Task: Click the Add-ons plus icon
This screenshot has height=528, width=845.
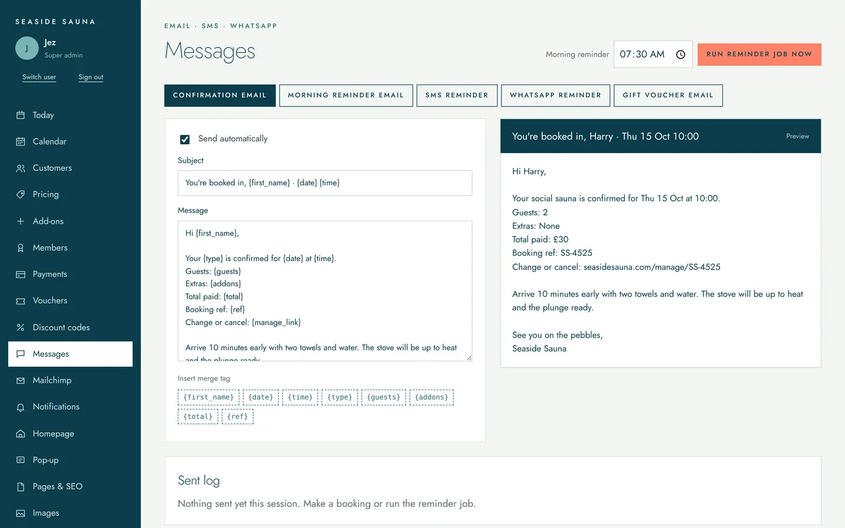Action: (x=21, y=221)
